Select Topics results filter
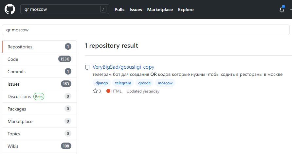 point(40,134)
